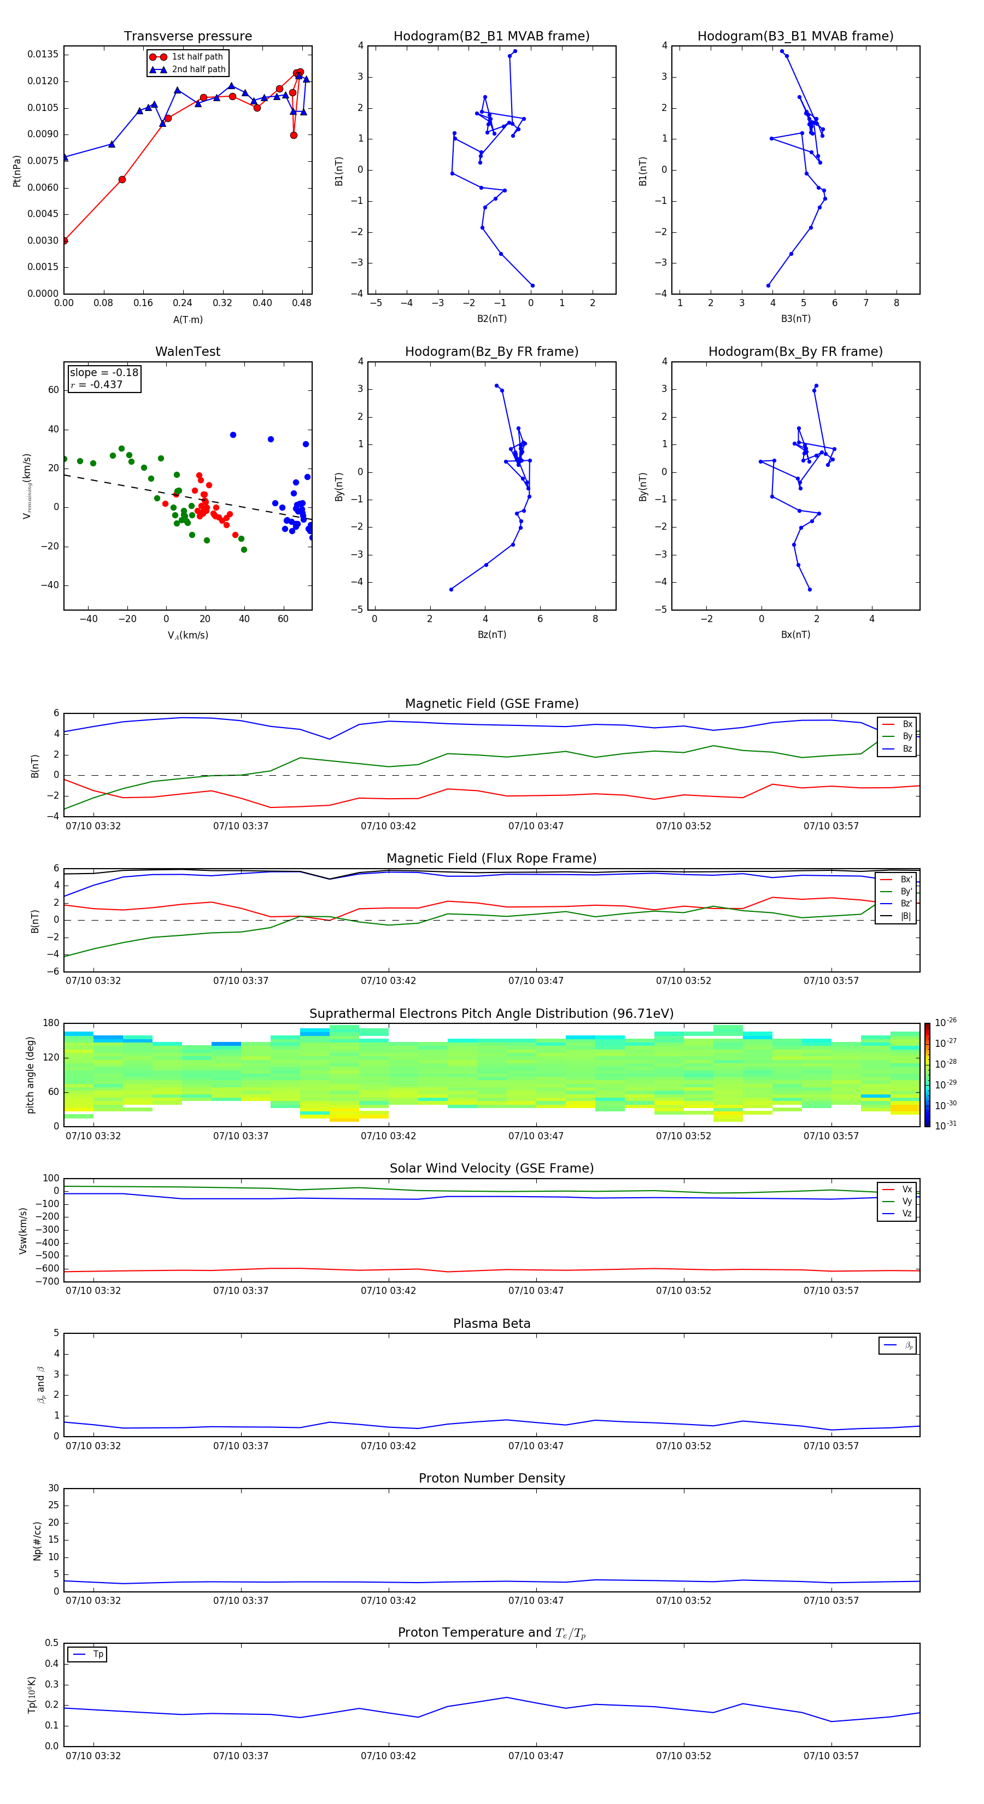Screen dimensions: 984x1804
Task: Select the '1st half path' legend entry
Action: click(186, 57)
